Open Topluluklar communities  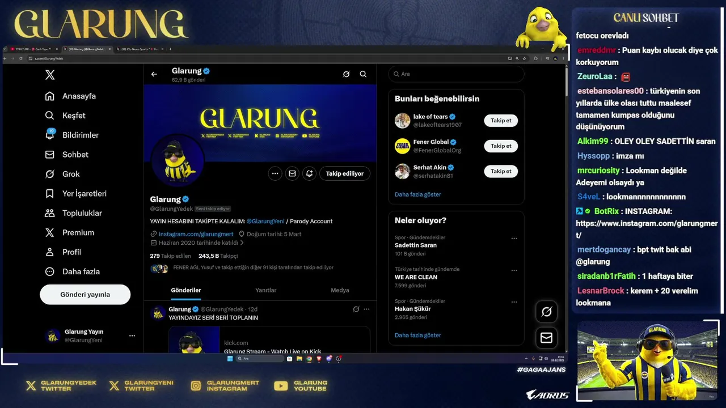[x=74, y=213]
